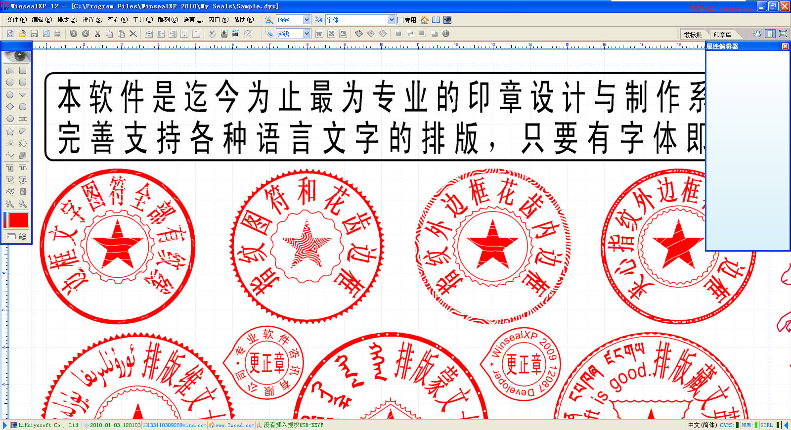Select the 边框文字图符全部有纹案 seal
Viewport: 791px width, 430px height.
click(x=118, y=246)
